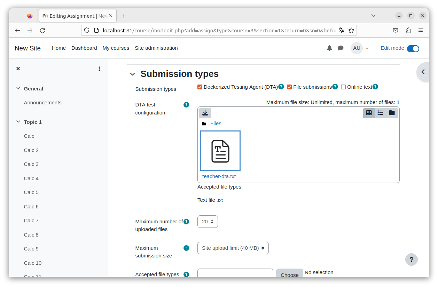This screenshot has width=438, height=287.
Task: Focus the Accepted file types text field
Action: 235,273
